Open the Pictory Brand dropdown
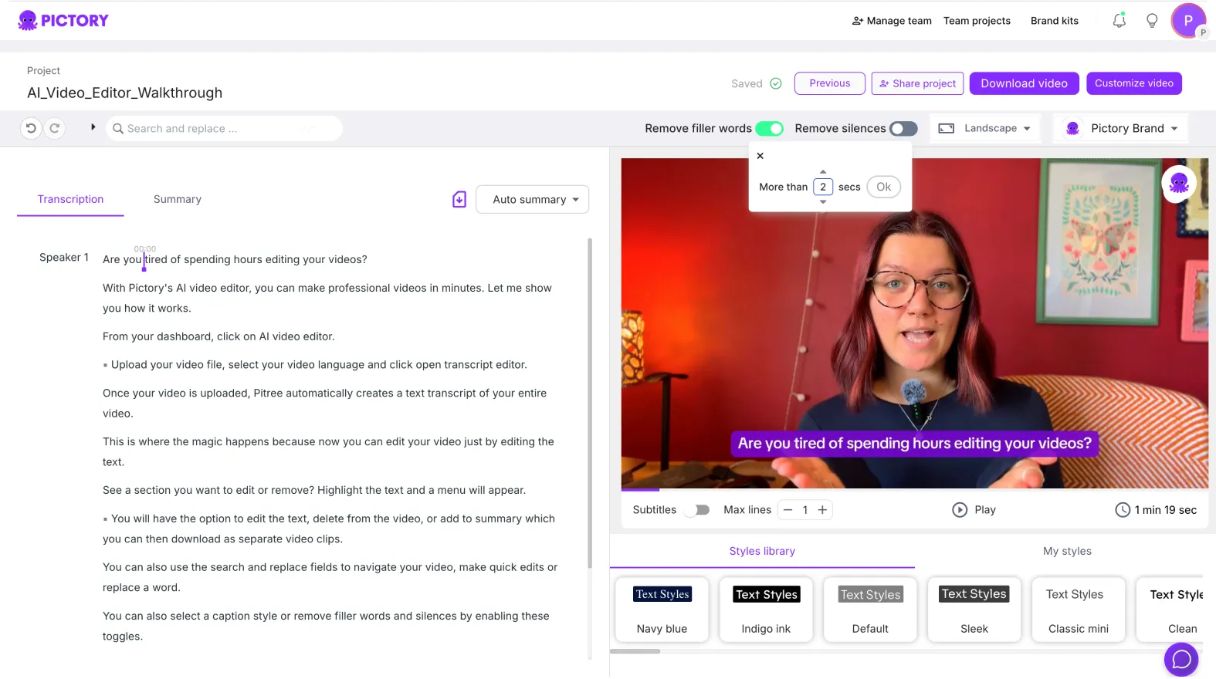This screenshot has width=1216, height=679. pyautogui.click(x=1121, y=129)
